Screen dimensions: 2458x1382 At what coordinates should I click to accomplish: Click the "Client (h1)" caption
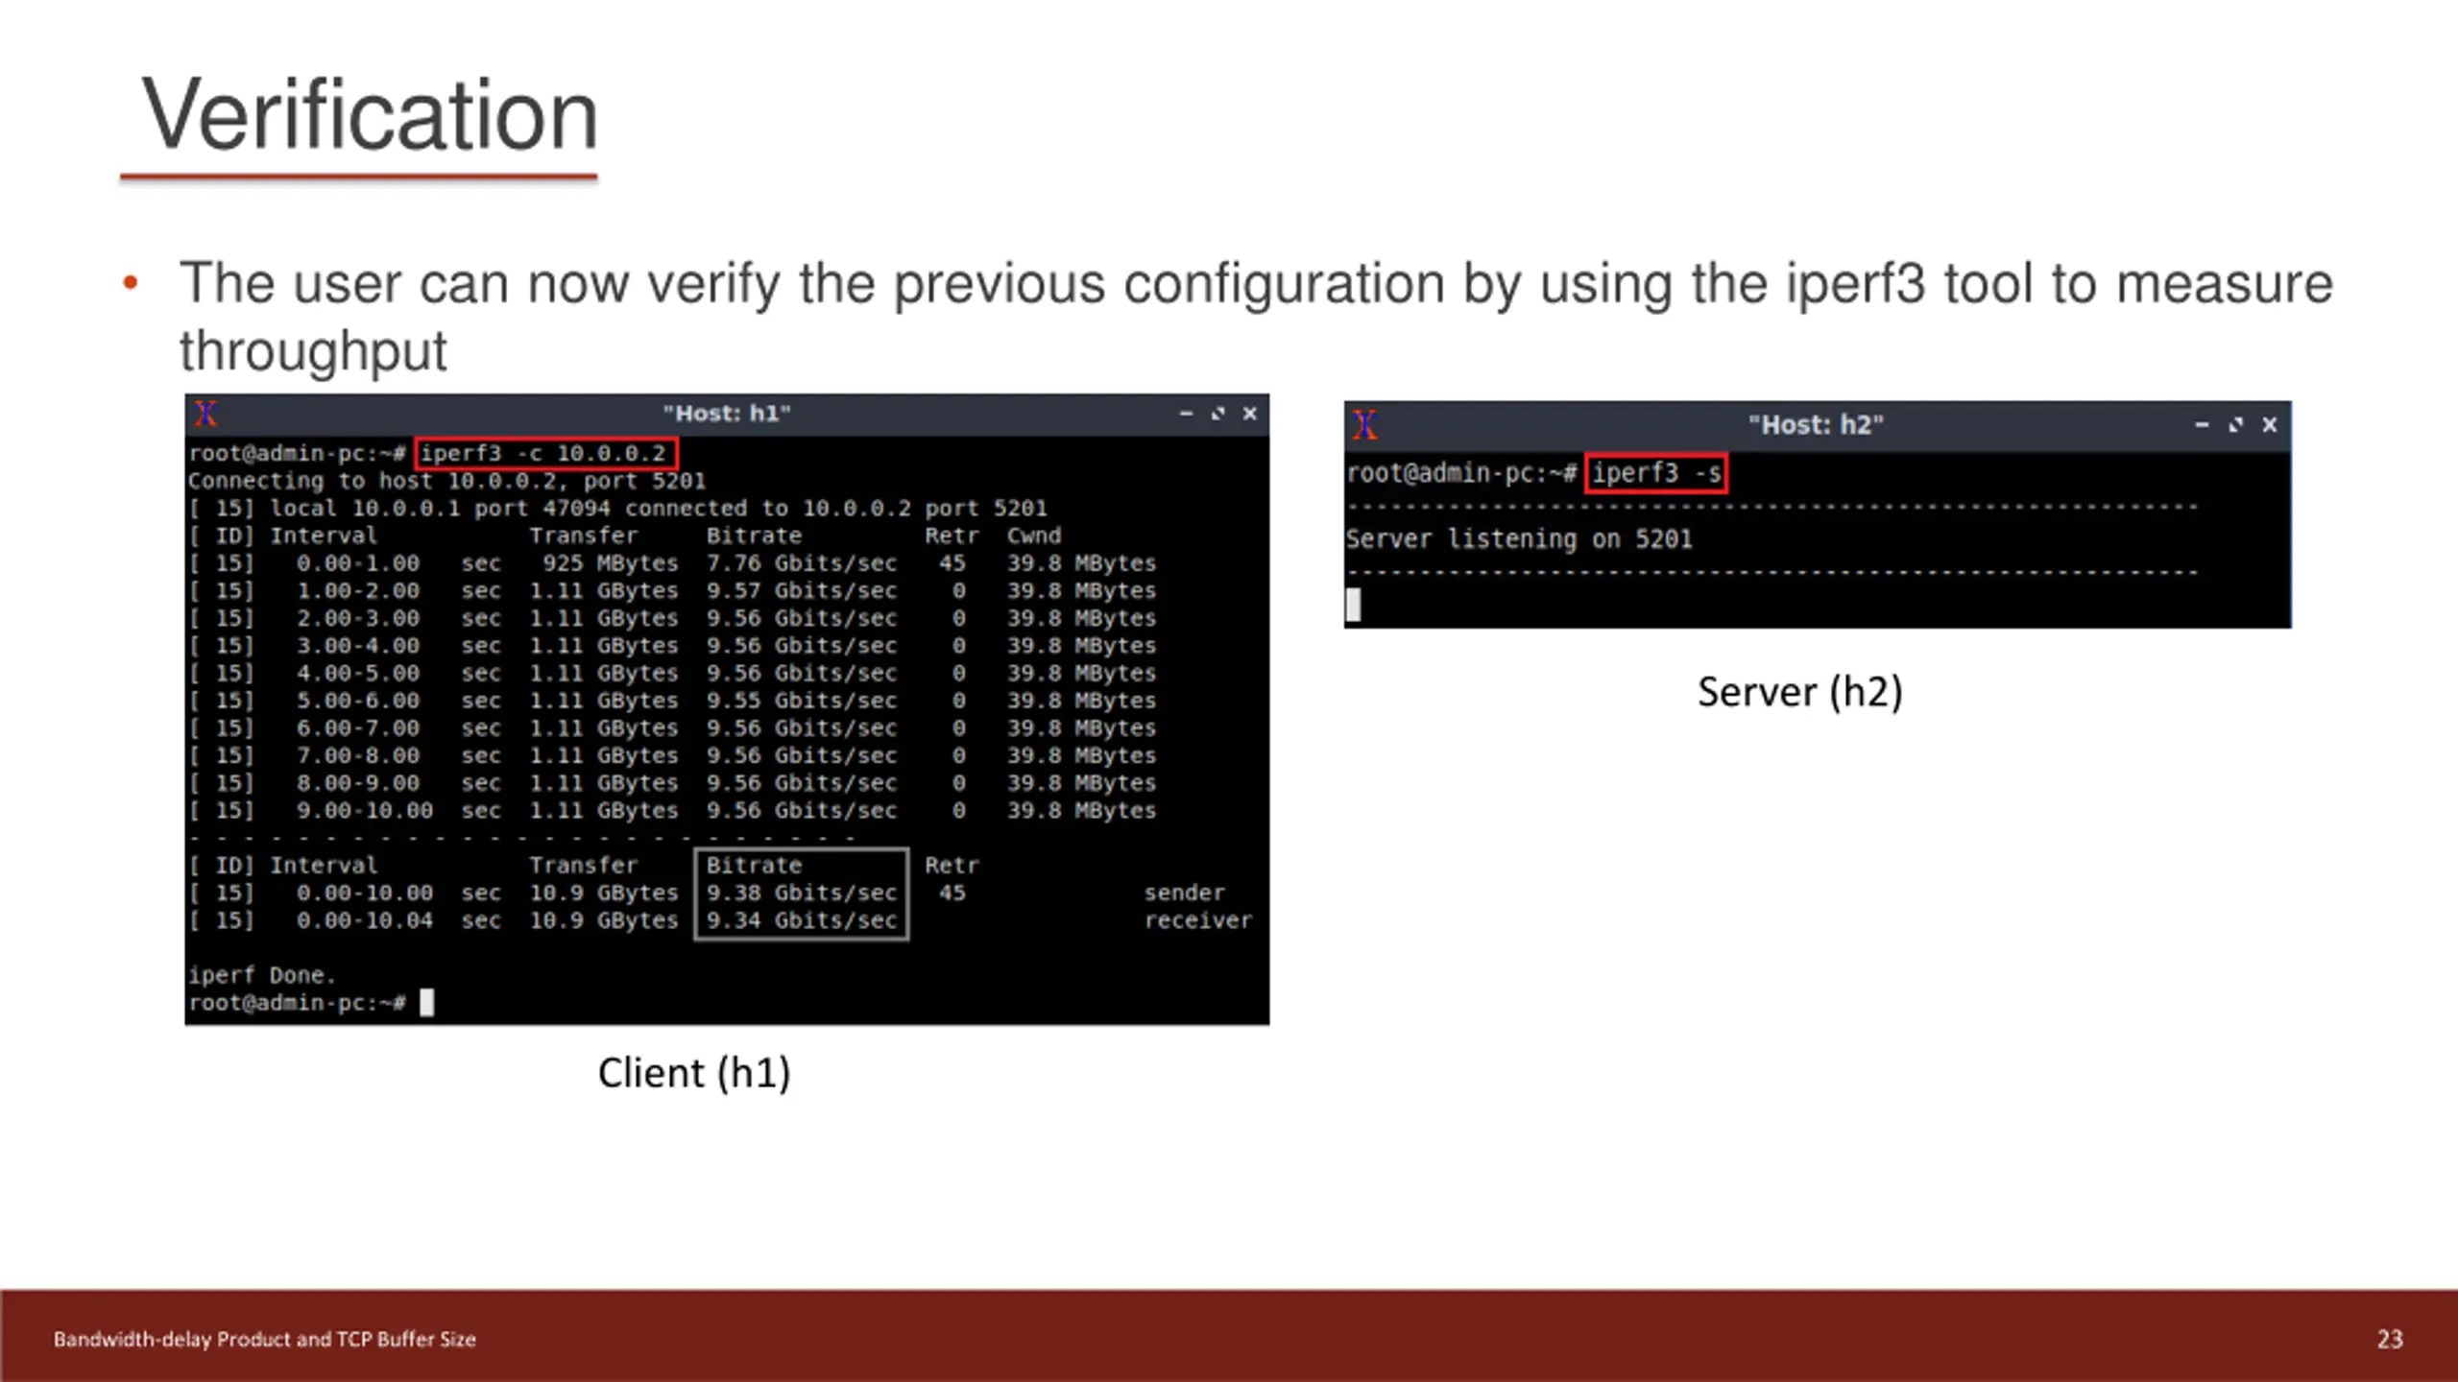[694, 1073]
